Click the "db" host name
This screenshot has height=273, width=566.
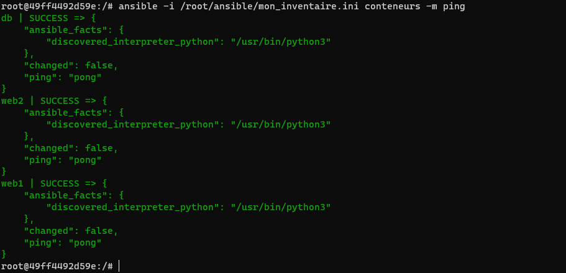click(7, 18)
